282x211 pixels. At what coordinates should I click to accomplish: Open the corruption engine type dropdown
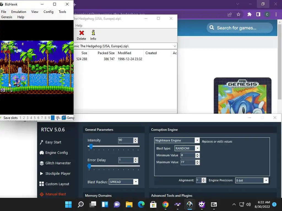tap(197, 140)
